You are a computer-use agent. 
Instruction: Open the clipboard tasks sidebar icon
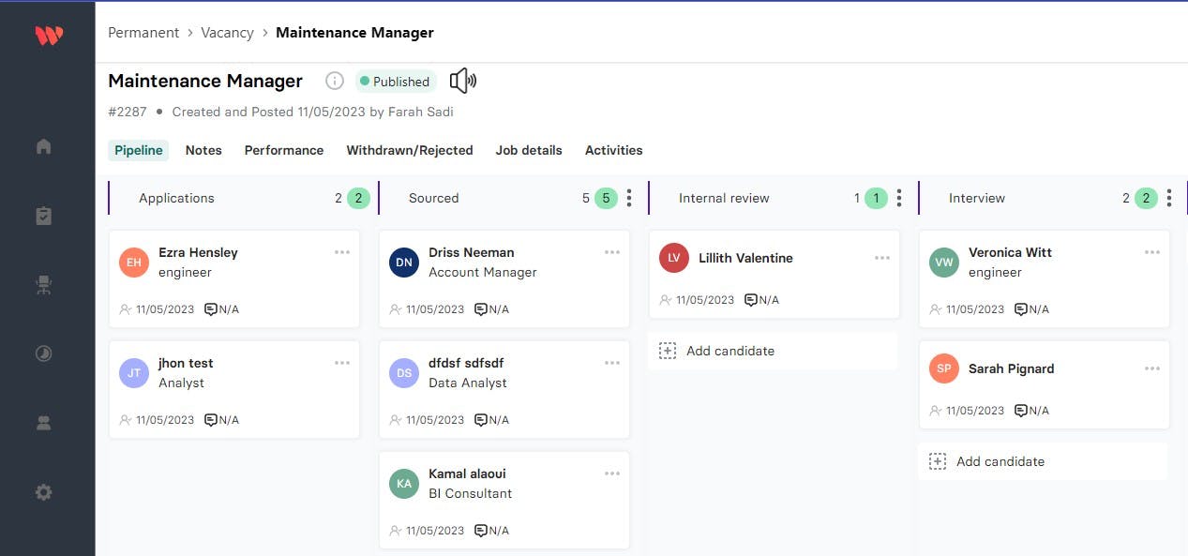point(43,216)
